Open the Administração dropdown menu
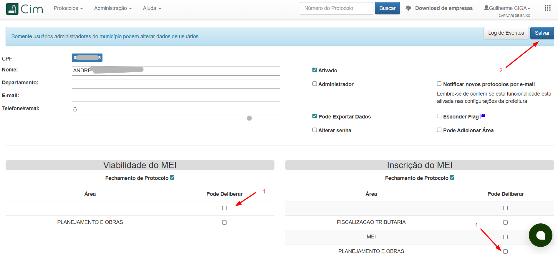 (x=113, y=8)
